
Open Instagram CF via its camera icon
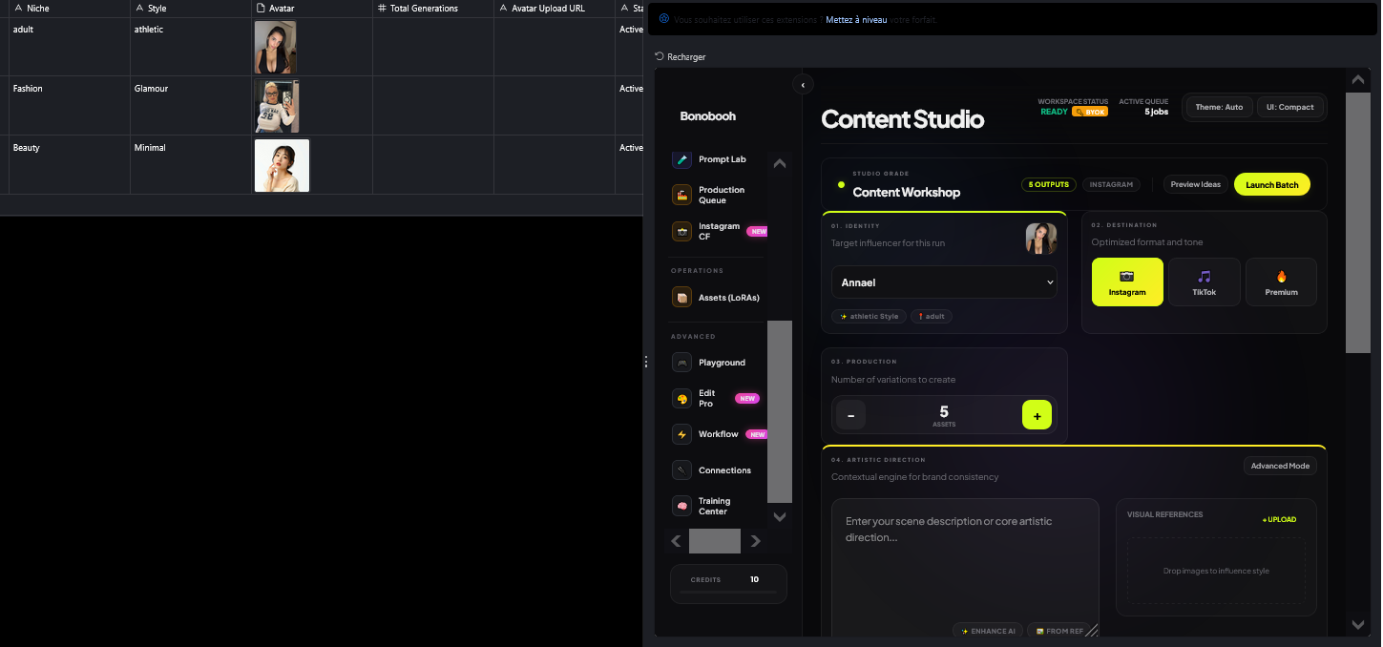681,231
